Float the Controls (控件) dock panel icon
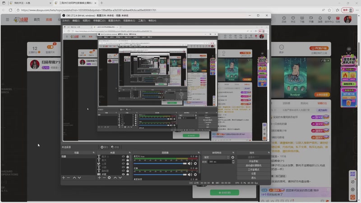The image size is (361, 203). 268,152
